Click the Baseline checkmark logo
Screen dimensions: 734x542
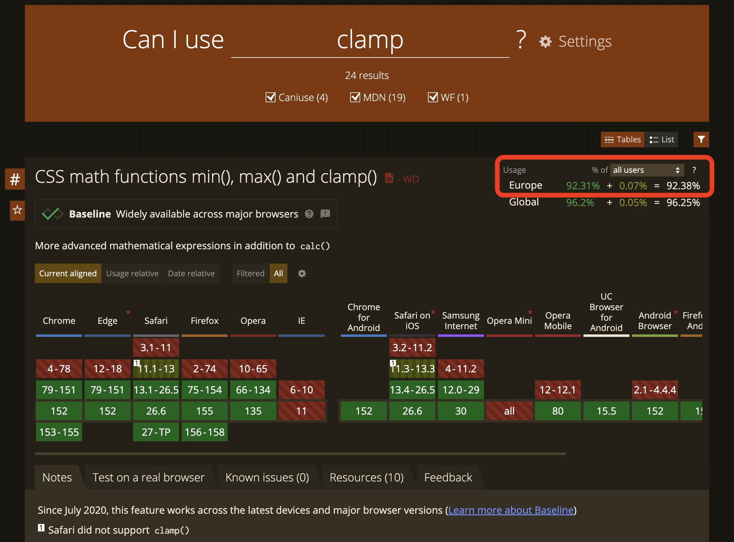click(53, 214)
